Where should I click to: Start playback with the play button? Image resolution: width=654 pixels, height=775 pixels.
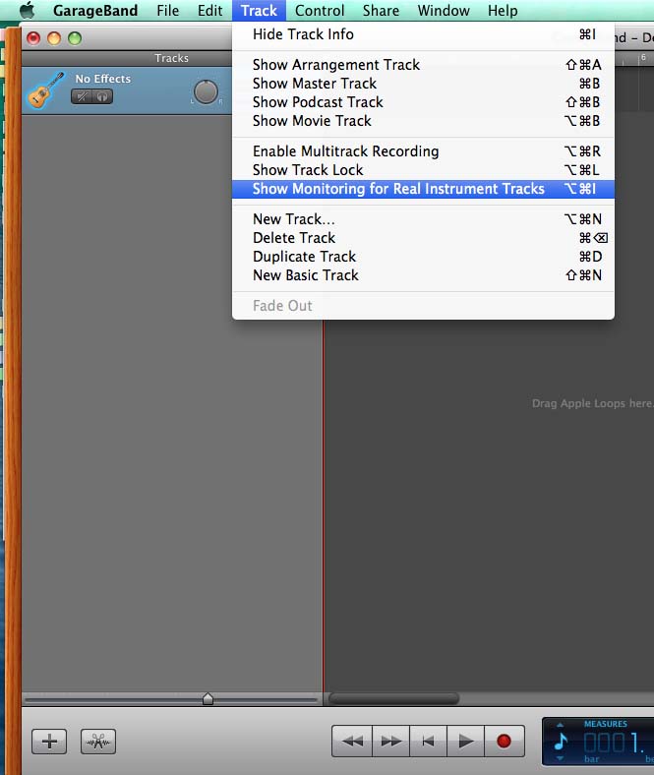[x=465, y=741]
